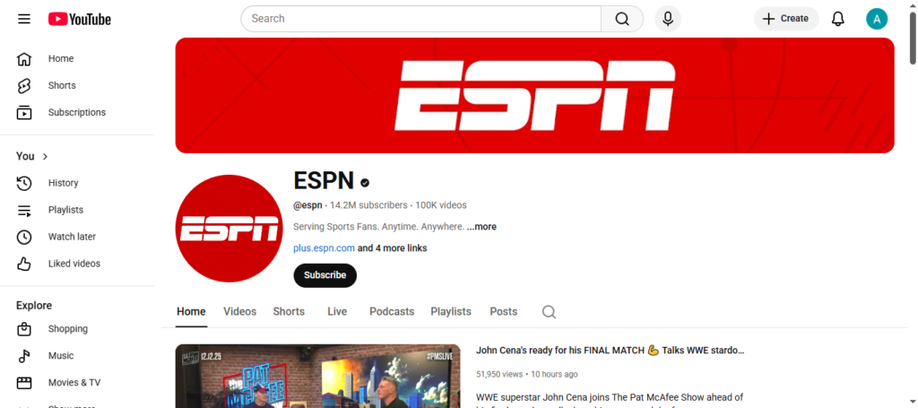Click the Music note icon
Screen dimensions: 918x408
pyautogui.click(x=24, y=356)
